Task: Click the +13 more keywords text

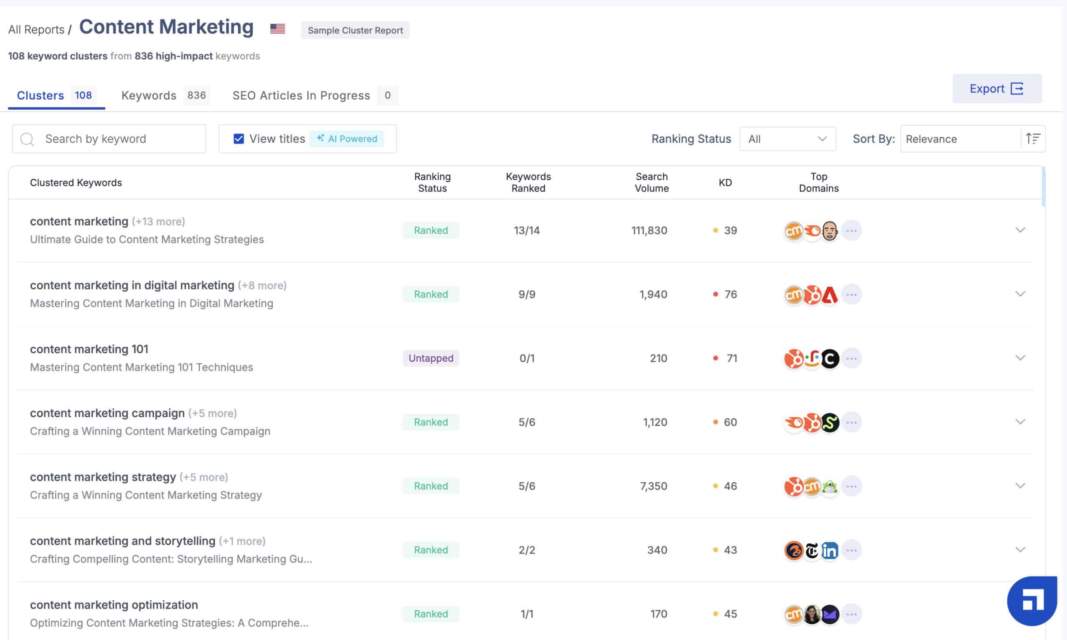Action: [158, 222]
